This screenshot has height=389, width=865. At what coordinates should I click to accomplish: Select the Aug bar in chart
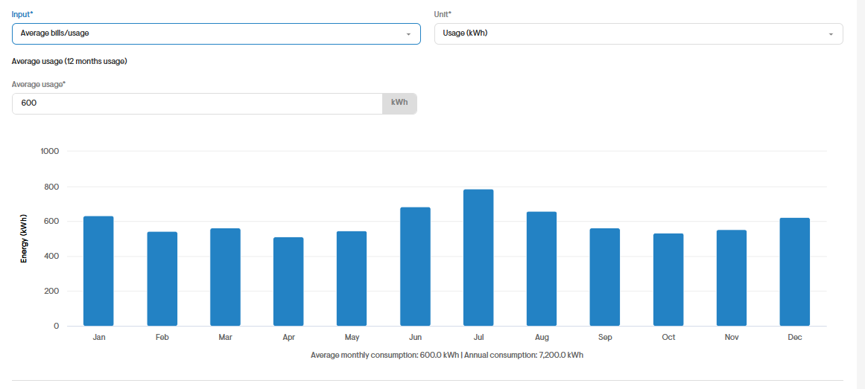click(542, 269)
